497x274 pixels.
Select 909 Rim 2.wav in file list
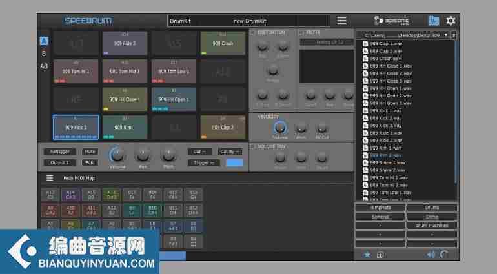pos(385,155)
